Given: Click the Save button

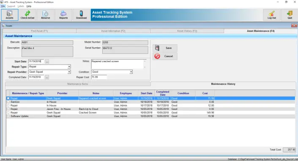Looking at the screenshot, I should [x=165, y=48].
